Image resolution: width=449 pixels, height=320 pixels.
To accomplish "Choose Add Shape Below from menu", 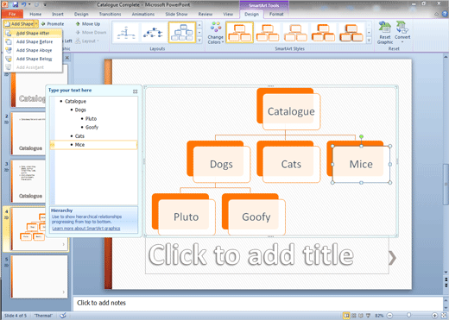I will pyautogui.click(x=33, y=59).
